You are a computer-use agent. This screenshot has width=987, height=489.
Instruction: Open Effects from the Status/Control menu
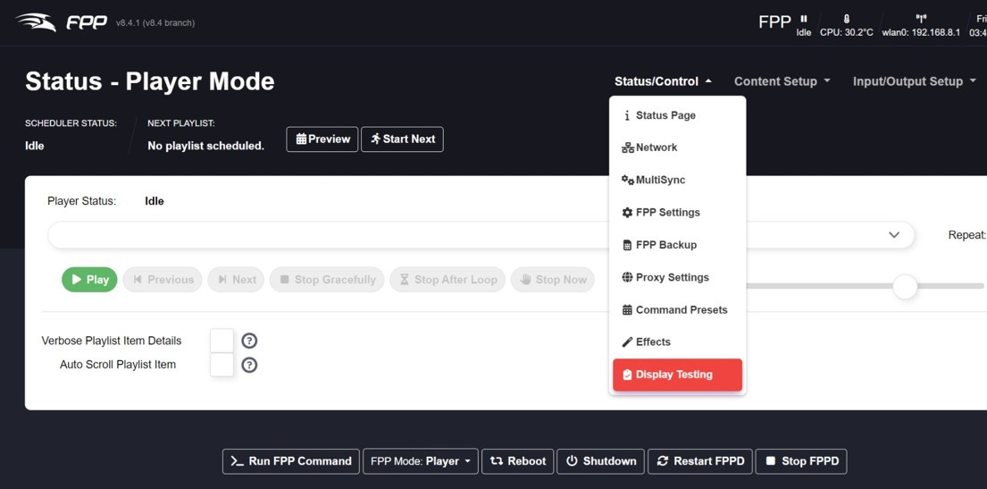point(677,342)
